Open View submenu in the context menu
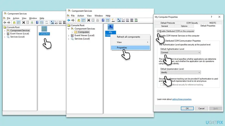This screenshot has width=225, height=126. coord(130,42)
